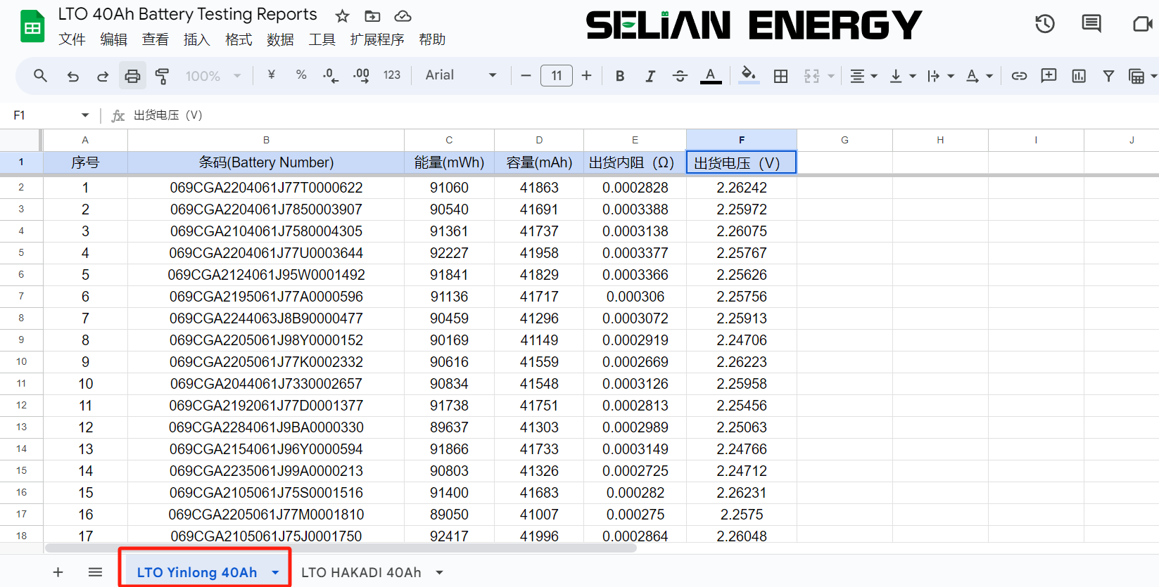Star this spreadsheet document
The height and width of the screenshot is (587, 1159).
pyautogui.click(x=342, y=16)
